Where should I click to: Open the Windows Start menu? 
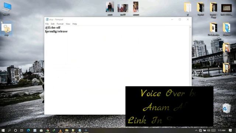click(x=3, y=130)
